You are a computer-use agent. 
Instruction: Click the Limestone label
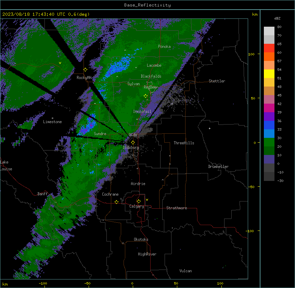coord(52,122)
